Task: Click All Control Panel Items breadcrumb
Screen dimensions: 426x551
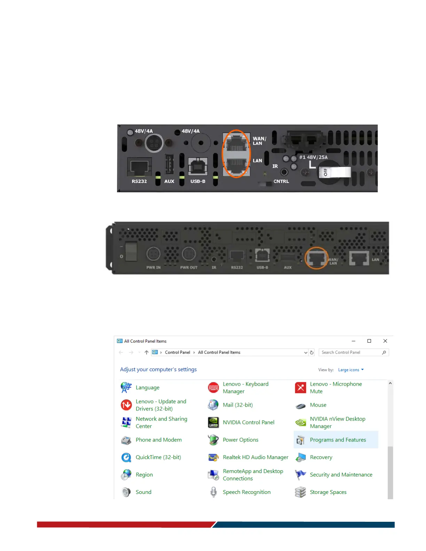Action: [219, 352]
